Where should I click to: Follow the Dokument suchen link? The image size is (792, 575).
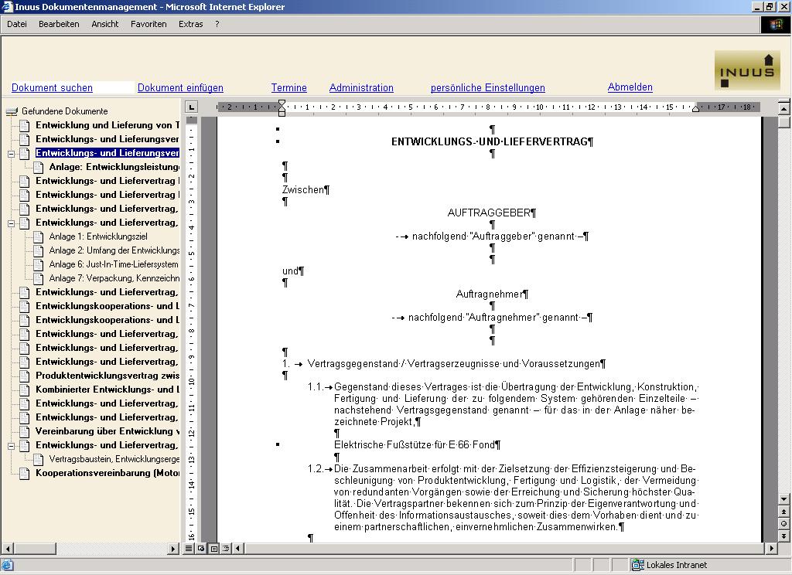[x=52, y=87]
